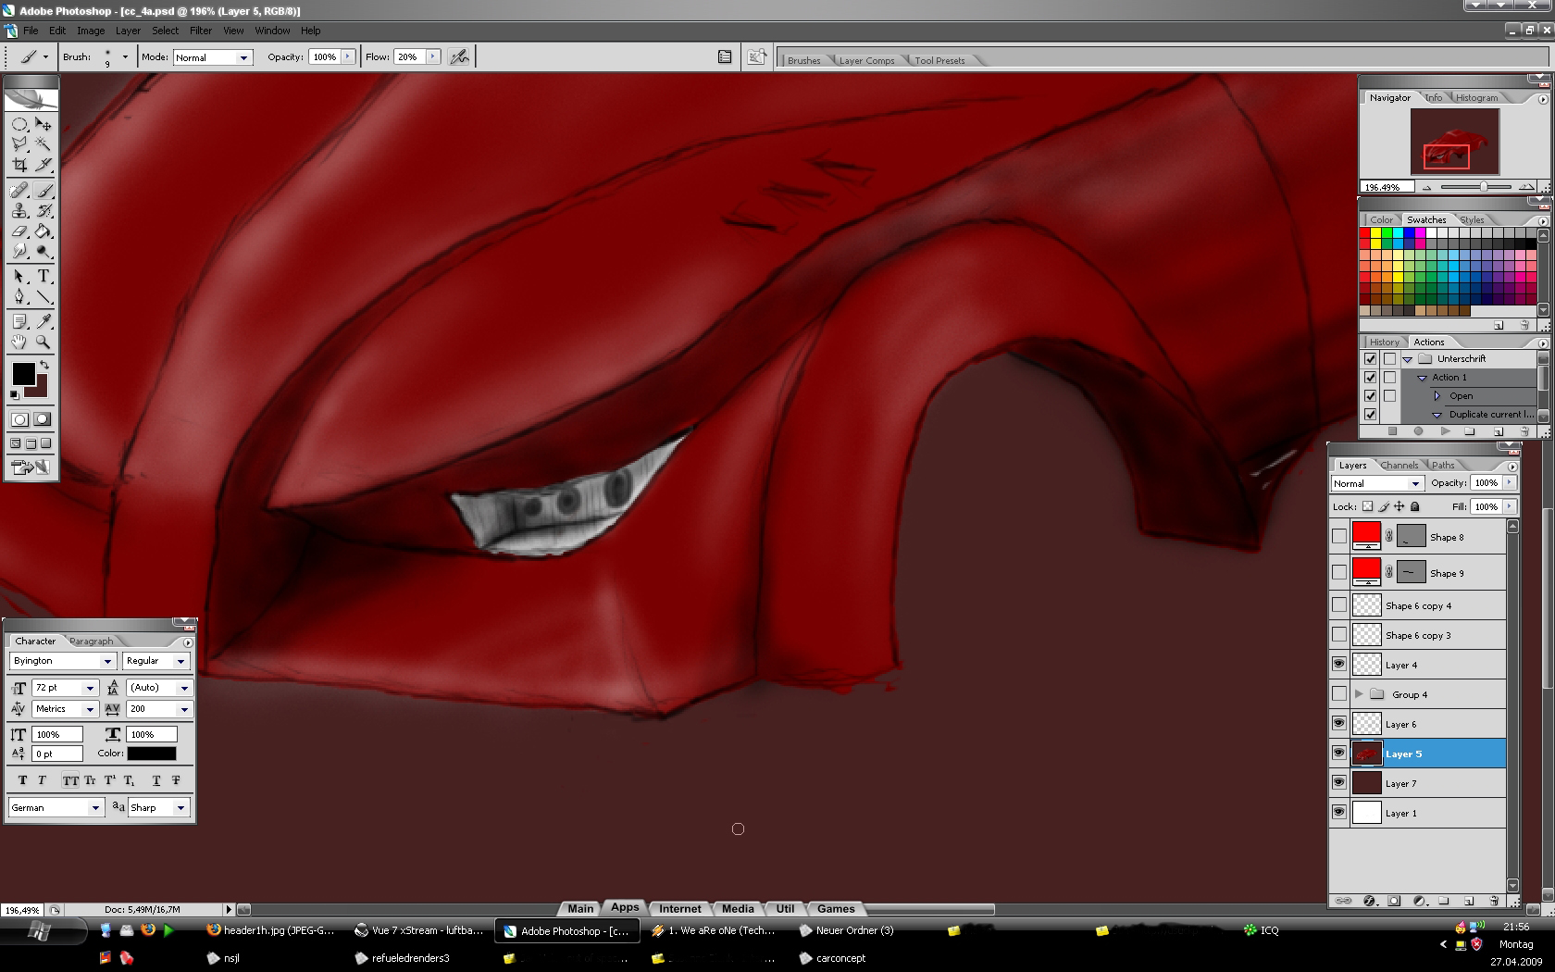Image resolution: width=1555 pixels, height=972 pixels.
Task: Create a new layer in Layers panel
Action: click(x=1469, y=900)
